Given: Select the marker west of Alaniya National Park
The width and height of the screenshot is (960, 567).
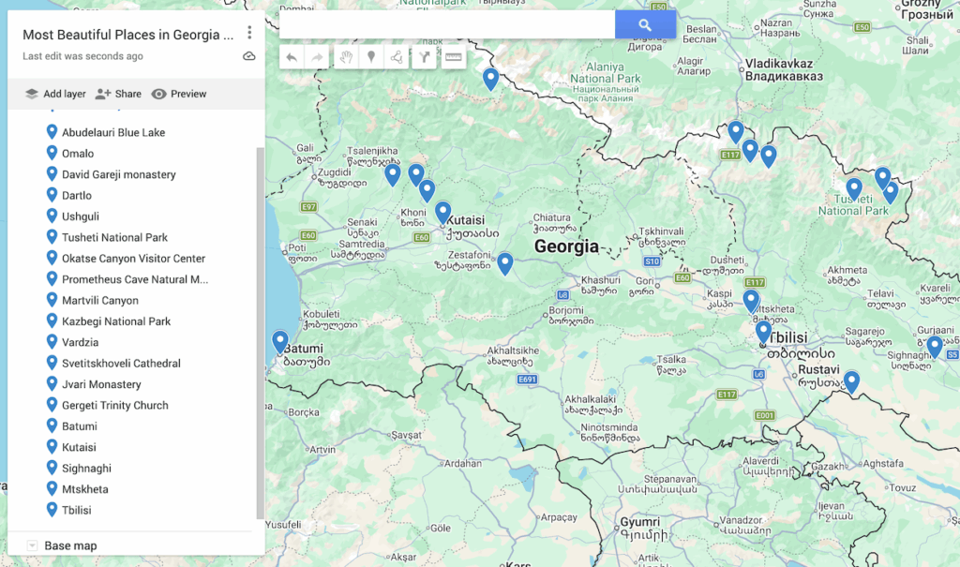Looking at the screenshot, I should (x=490, y=79).
